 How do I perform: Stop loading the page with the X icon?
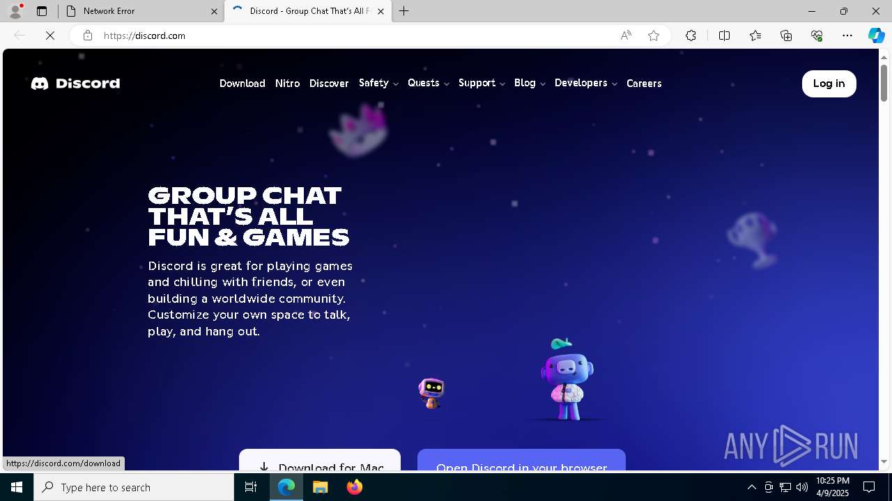tap(50, 35)
